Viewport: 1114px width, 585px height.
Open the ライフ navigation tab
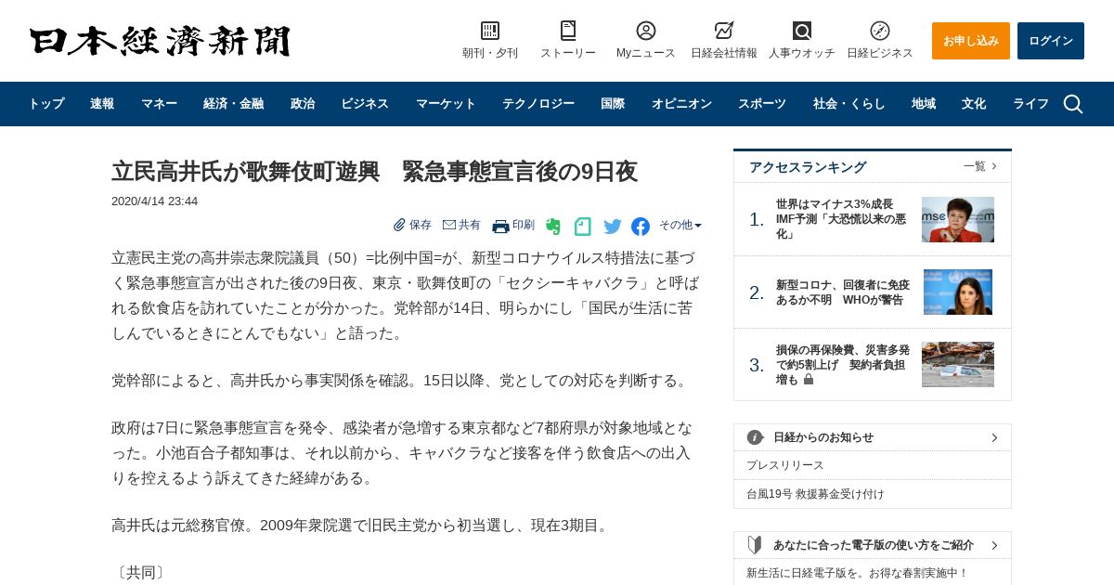(1030, 104)
